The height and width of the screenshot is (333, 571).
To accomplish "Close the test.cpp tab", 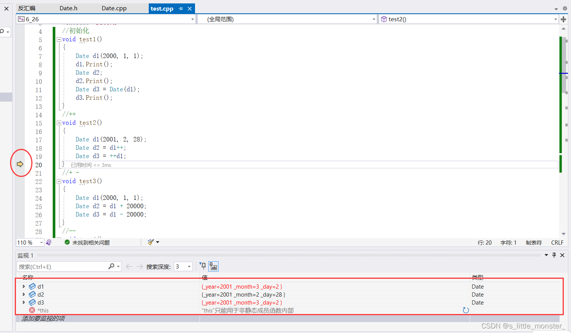I will coord(190,8).
